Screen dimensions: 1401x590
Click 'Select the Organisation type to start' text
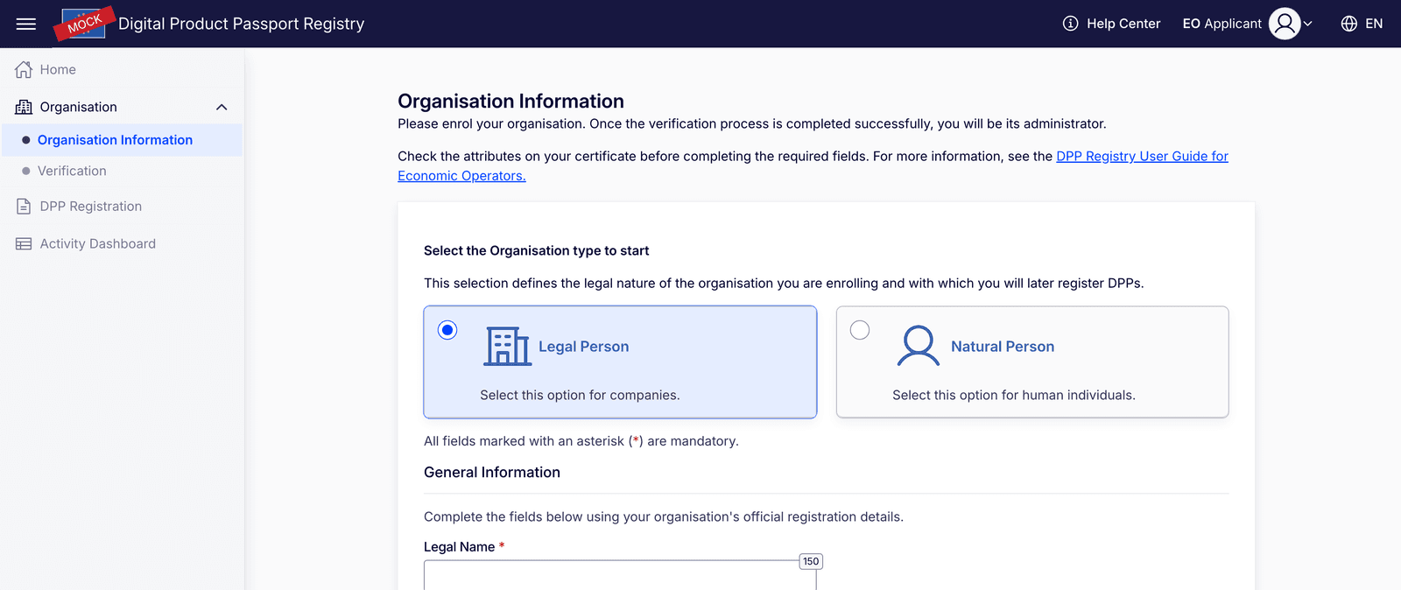[536, 251]
